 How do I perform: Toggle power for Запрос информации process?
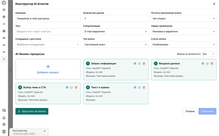[x=139, y=63]
